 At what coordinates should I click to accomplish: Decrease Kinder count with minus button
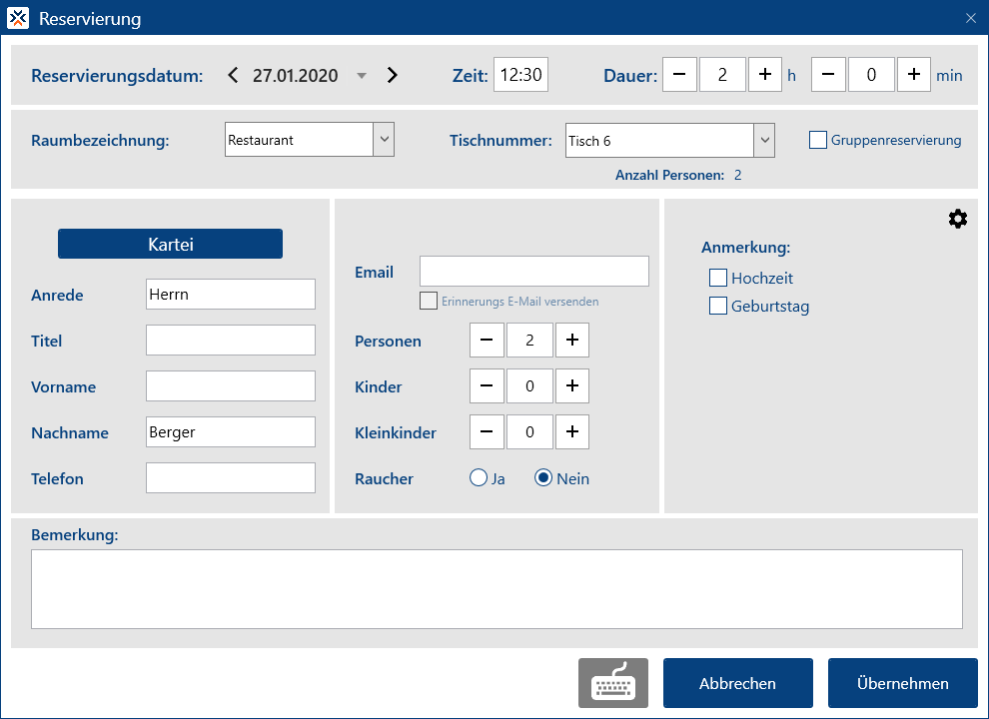click(487, 386)
